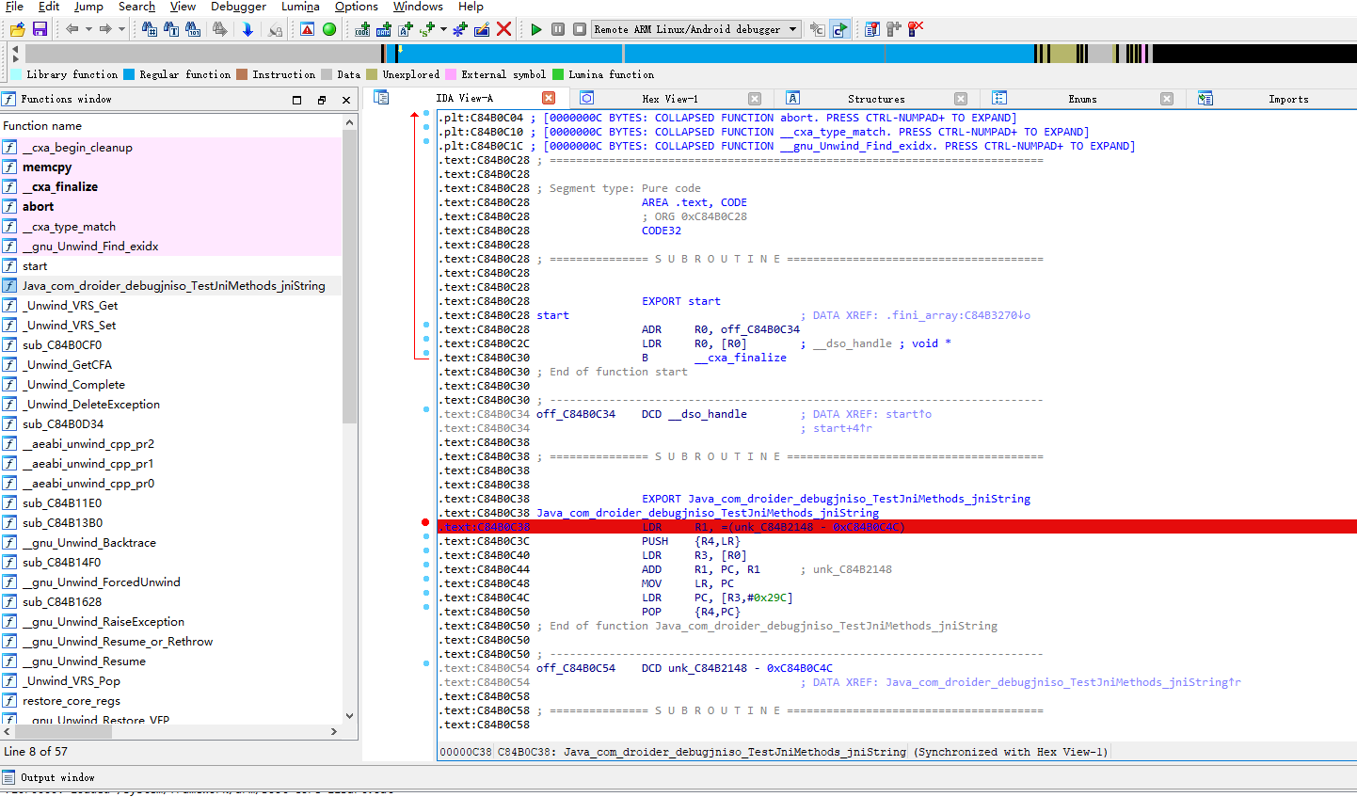Image resolution: width=1357 pixels, height=797 pixels.
Task: Open the Lumina menu
Action: (x=300, y=7)
